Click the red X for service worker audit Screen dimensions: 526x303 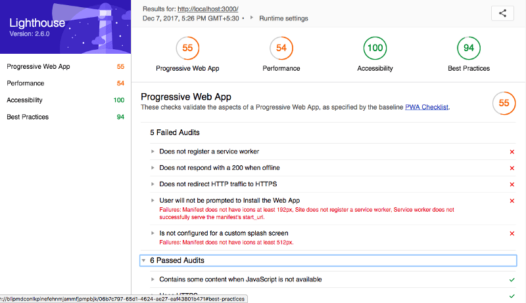[512, 152]
